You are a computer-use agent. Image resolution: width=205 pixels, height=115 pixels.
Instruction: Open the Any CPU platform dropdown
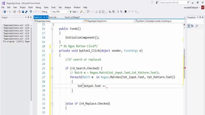[60, 12]
